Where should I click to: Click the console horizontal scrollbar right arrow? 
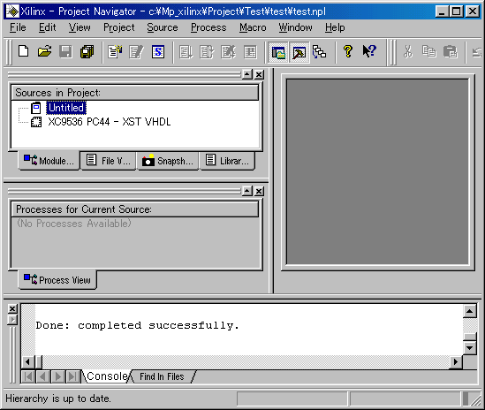[456, 361]
